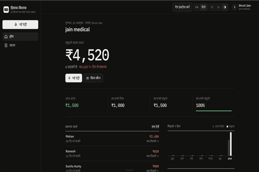The height and width of the screenshot is (172, 259).
Task: Click the इस हफ्ते दिया ₹1,000 value
Action: pyautogui.click(x=118, y=105)
